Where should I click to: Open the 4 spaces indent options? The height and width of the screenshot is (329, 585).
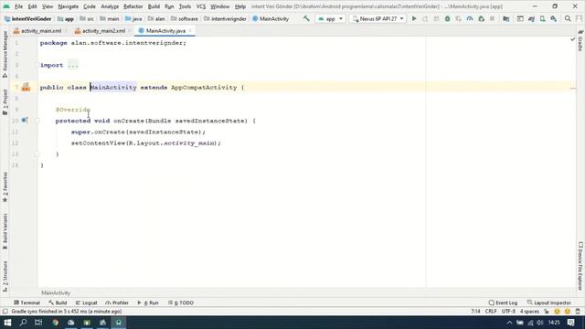pos(529,312)
